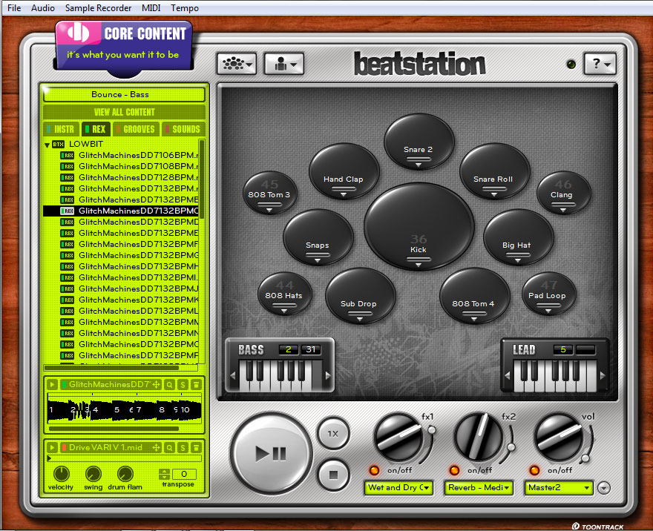Trigger the 808 Tom 4 pad
Screen dimensions: 653x531
(475, 296)
